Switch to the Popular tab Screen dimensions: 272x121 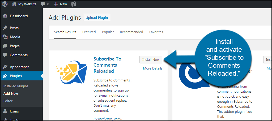pos(108,32)
